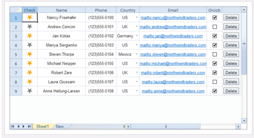
Task: Open Mexico country dropdown for Steven.Thorpe
Action: [x=137, y=54]
